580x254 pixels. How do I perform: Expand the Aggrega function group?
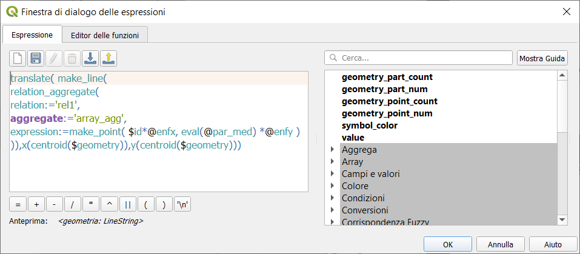point(332,150)
